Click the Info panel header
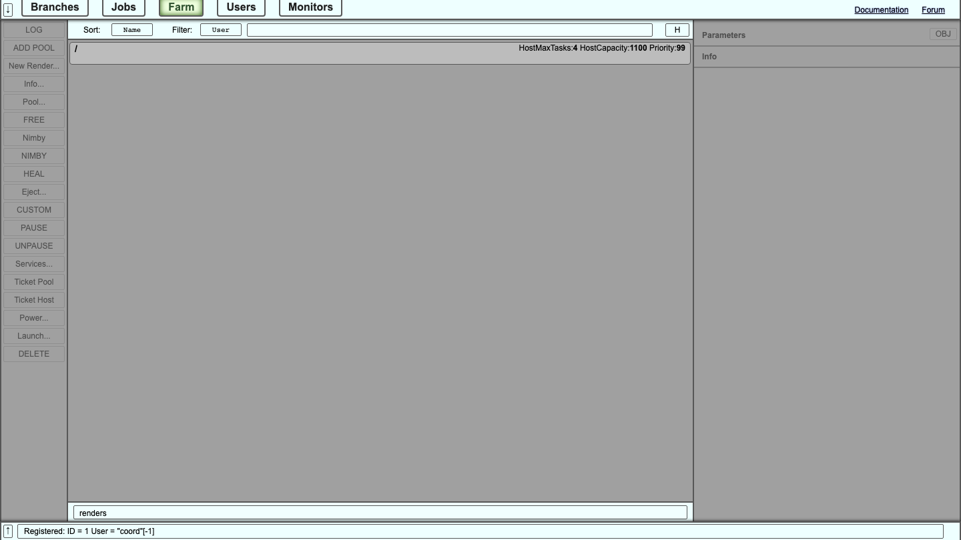Screen dimensions: 961x540 point(827,57)
